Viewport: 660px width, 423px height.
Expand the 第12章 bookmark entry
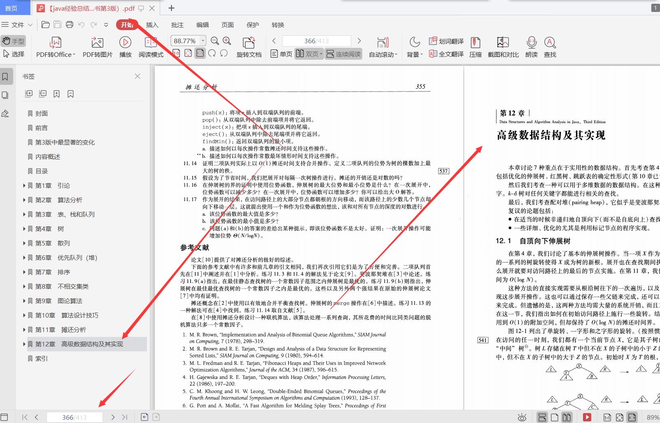[x=24, y=344]
